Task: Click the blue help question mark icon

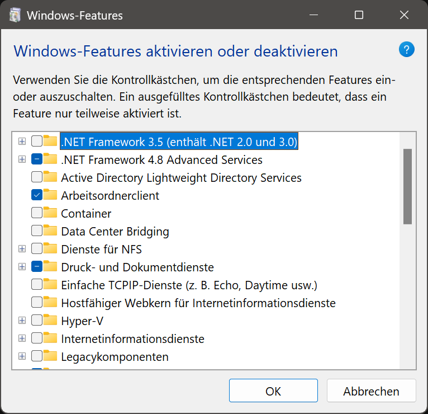Action: point(407,50)
